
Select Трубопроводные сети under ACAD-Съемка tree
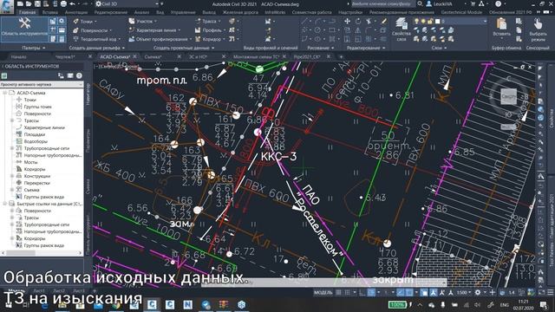pos(46,148)
